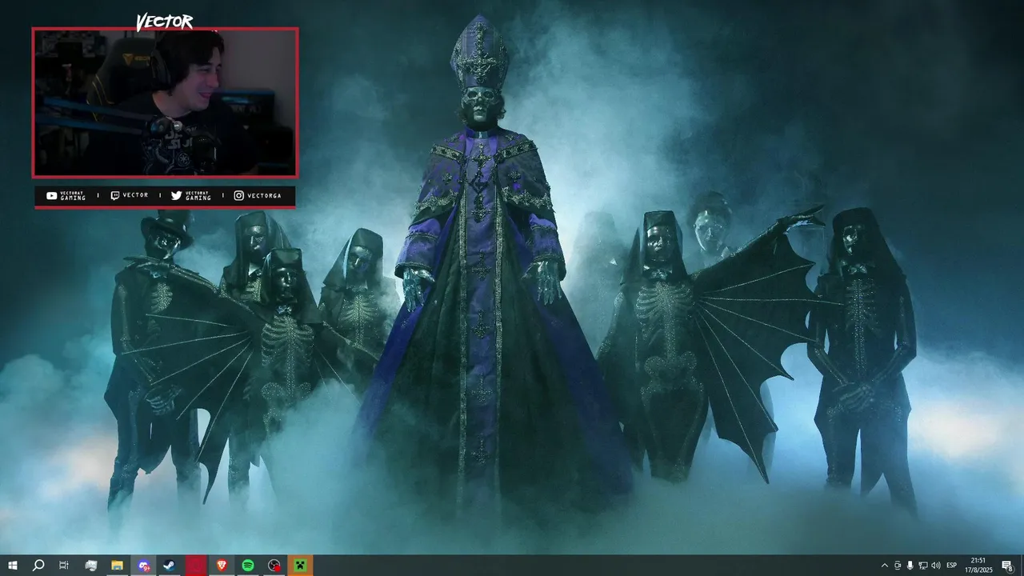Switch to OBS Studio in the taskbar
This screenshot has height=576, width=1024.
[274, 566]
